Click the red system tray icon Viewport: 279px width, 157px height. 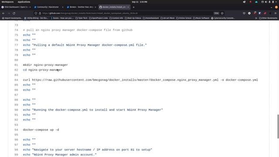(251, 2)
